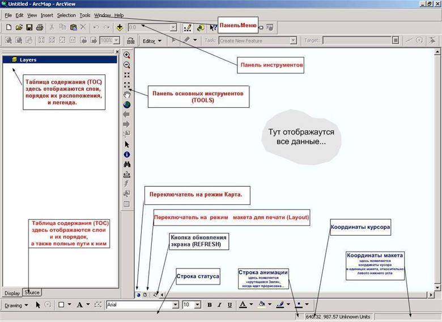Switch to Data View globe button
Screen dimensions: 442x322
tap(138, 295)
